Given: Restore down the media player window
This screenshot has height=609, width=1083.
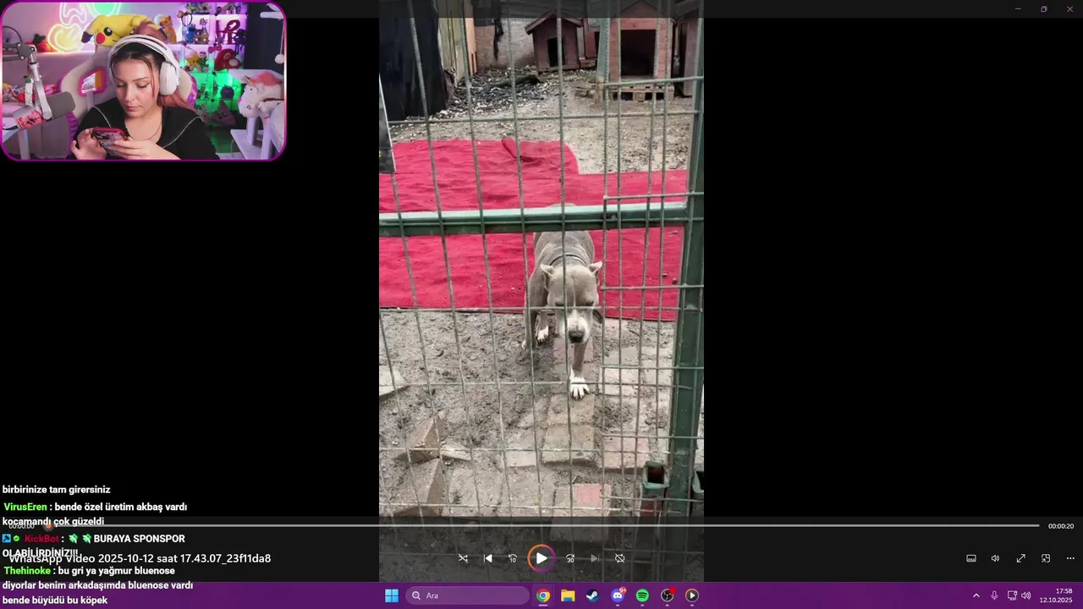Looking at the screenshot, I should (1044, 8).
